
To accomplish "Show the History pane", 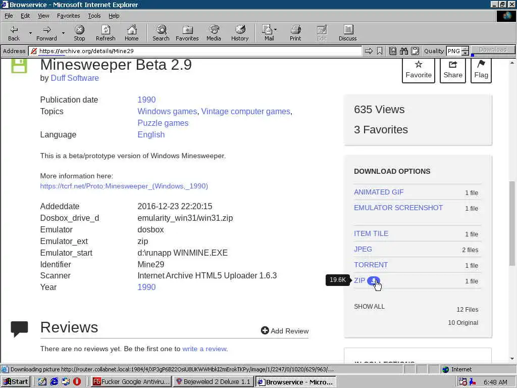I will coord(240,33).
